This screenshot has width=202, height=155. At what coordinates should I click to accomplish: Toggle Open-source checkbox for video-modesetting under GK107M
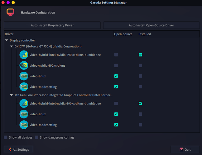pyautogui.click(x=116, y=87)
